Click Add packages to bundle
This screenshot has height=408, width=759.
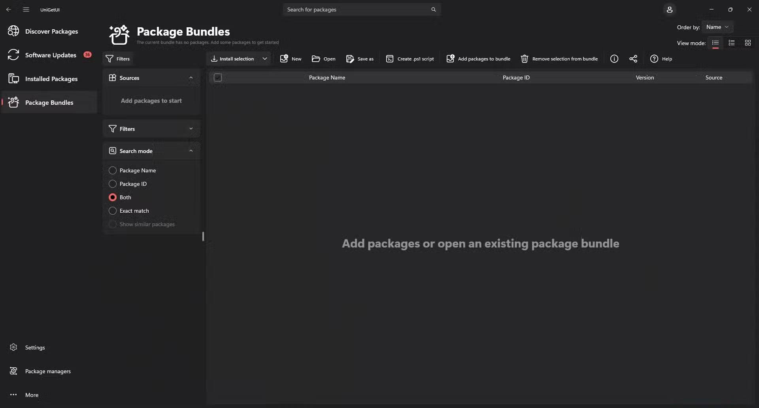tap(478, 59)
